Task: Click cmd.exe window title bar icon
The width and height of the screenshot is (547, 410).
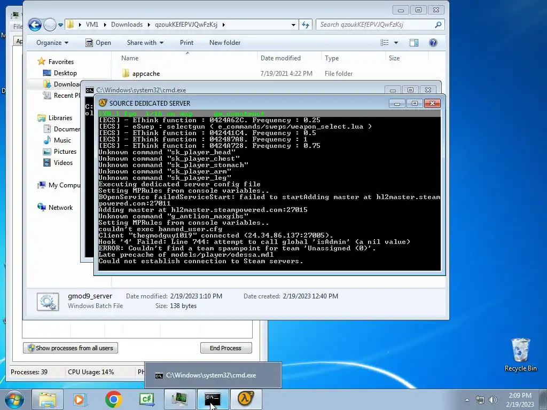Action: [x=90, y=90]
